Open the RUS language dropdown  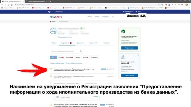139,12
